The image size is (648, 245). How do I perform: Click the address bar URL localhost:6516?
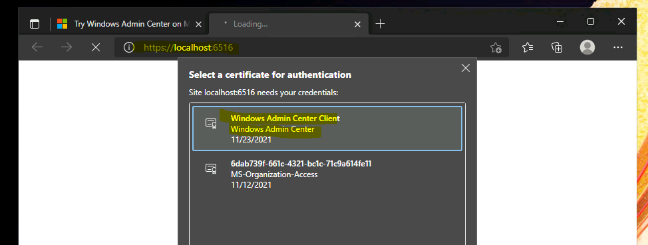click(188, 47)
